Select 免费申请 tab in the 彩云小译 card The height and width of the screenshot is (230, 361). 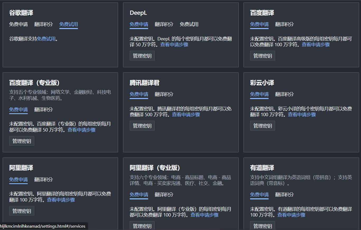[259, 94]
